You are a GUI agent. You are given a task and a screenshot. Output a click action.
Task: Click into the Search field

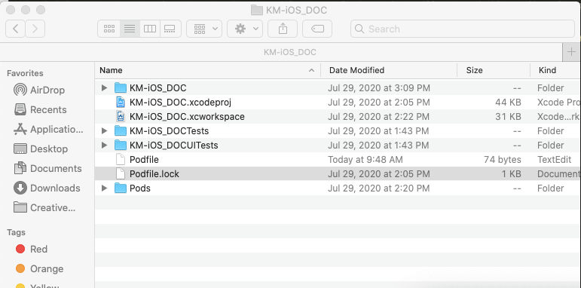click(463, 29)
